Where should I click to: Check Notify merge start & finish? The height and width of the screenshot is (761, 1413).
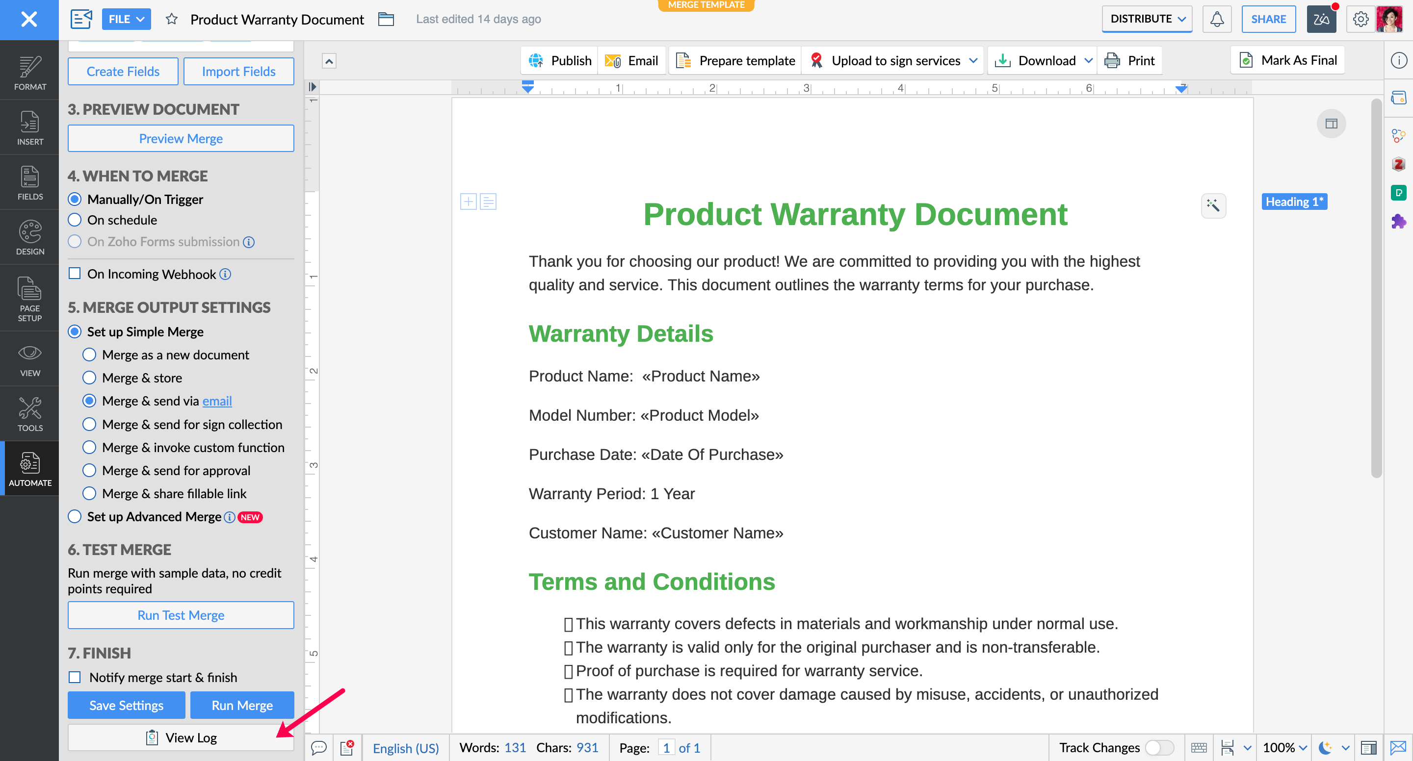click(x=75, y=677)
